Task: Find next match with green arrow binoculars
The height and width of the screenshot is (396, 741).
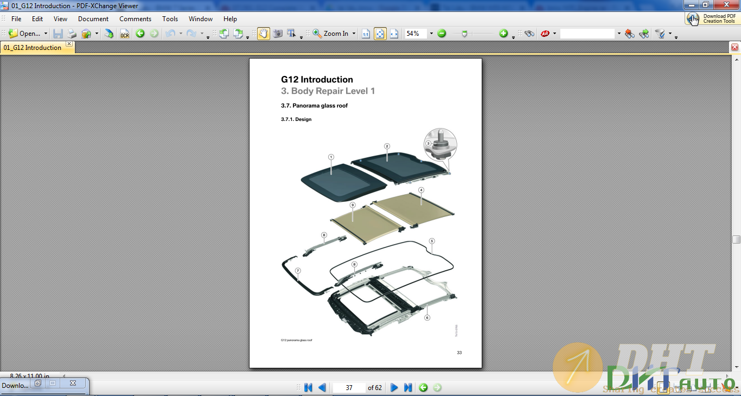Action: [x=644, y=34]
